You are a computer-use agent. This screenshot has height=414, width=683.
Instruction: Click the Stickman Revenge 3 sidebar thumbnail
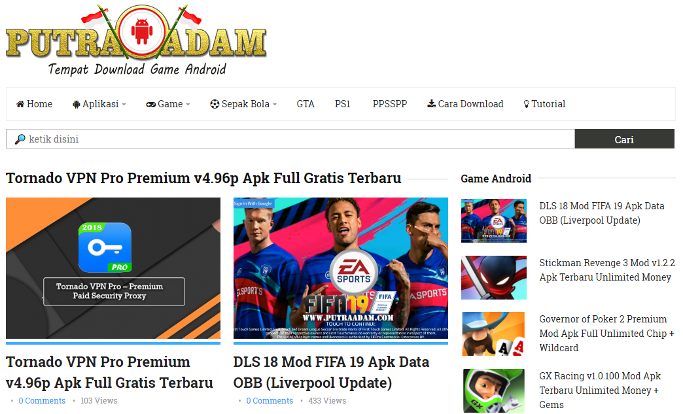click(494, 278)
